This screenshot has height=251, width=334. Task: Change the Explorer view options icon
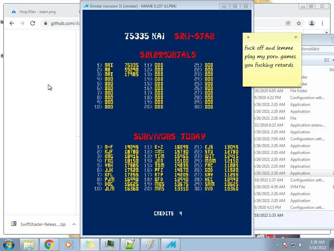[326, 60]
